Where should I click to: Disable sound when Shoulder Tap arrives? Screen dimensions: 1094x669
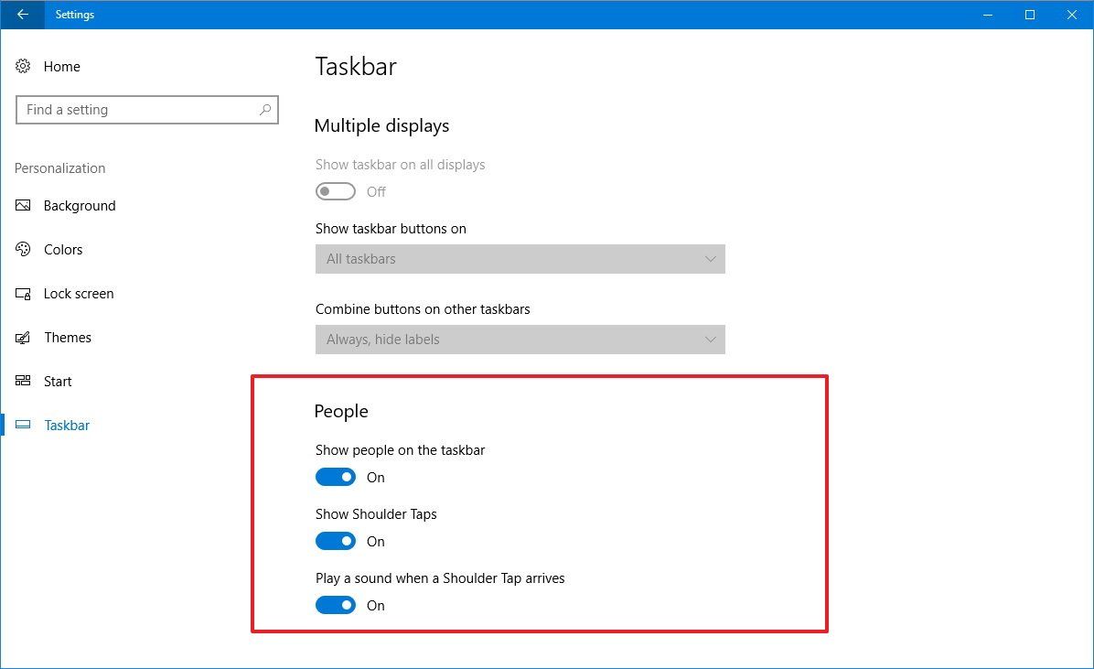click(x=335, y=605)
